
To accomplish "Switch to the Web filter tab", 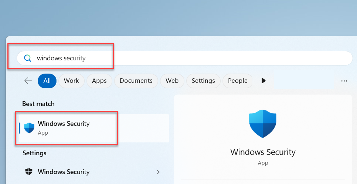I will (x=172, y=81).
